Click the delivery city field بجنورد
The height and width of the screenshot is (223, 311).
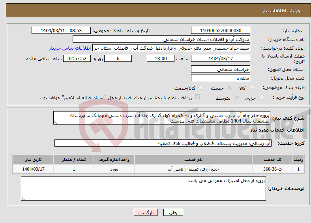click(x=220, y=78)
